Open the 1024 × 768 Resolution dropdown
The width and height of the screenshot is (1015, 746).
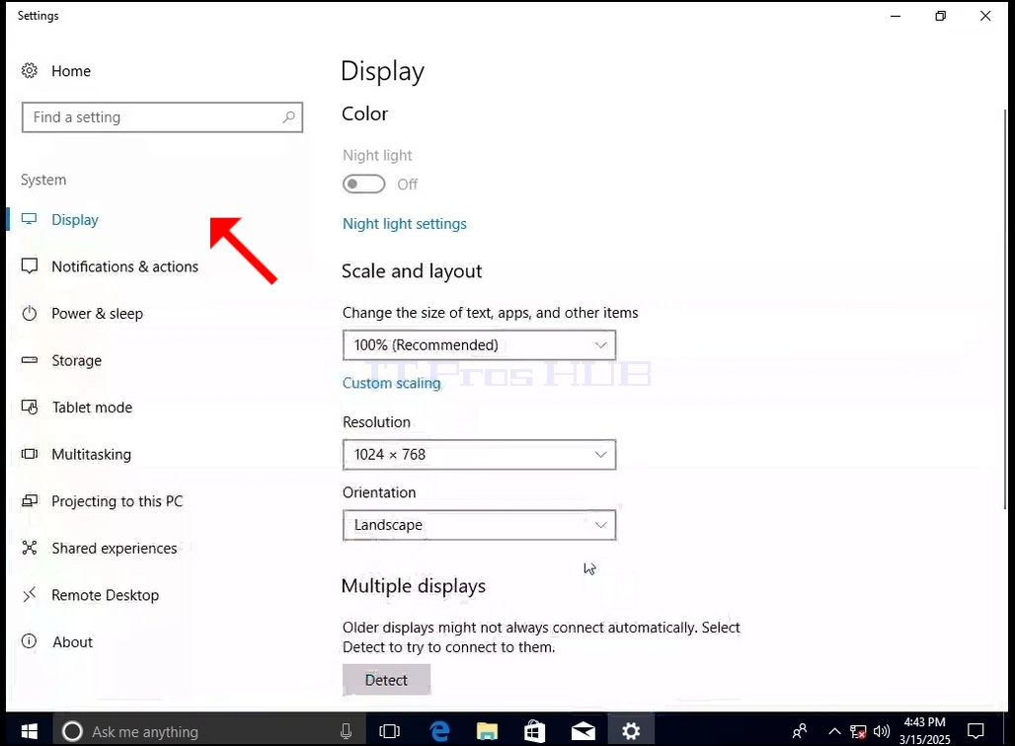tap(479, 454)
